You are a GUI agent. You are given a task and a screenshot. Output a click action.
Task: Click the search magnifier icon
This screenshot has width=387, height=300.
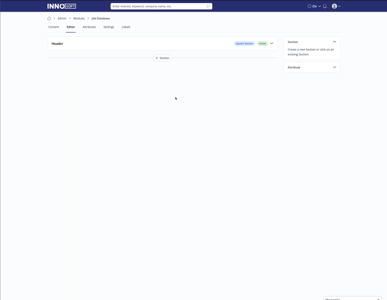(x=208, y=6)
